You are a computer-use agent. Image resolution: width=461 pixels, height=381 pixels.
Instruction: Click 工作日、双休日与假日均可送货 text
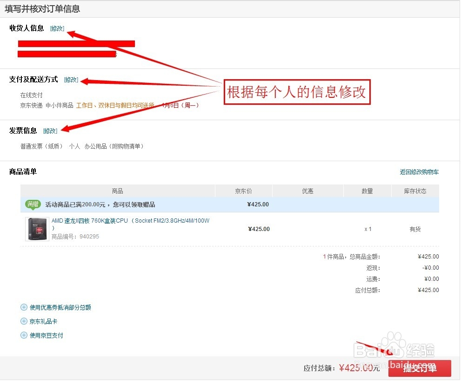[x=115, y=105]
